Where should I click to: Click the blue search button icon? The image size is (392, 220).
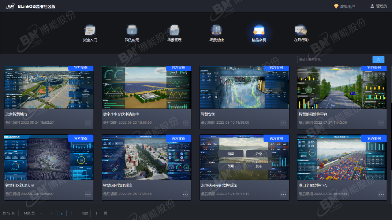pyautogui.click(x=378, y=60)
